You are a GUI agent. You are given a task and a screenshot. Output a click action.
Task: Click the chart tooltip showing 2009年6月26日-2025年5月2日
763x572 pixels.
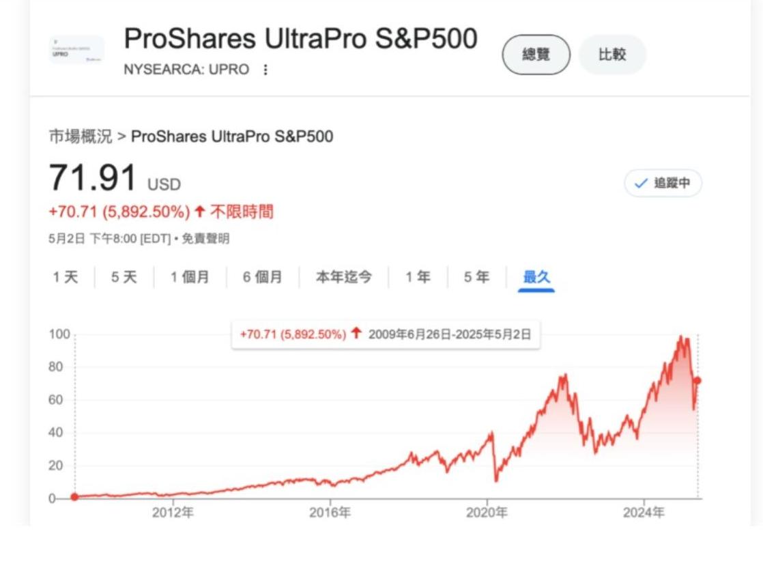click(x=386, y=334)
